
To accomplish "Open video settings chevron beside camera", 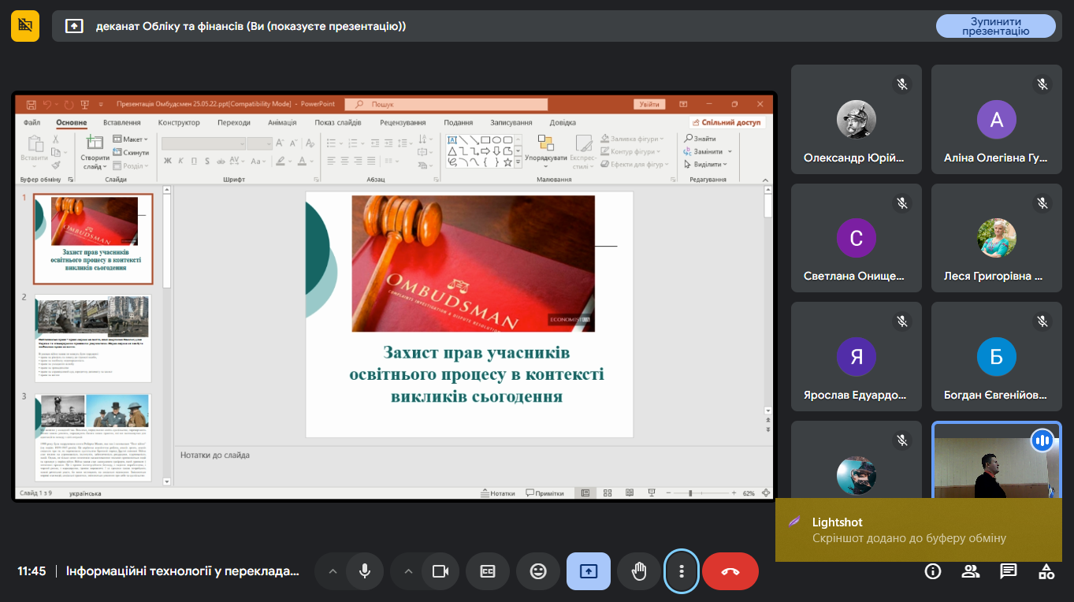I will (x=408, y=571).
